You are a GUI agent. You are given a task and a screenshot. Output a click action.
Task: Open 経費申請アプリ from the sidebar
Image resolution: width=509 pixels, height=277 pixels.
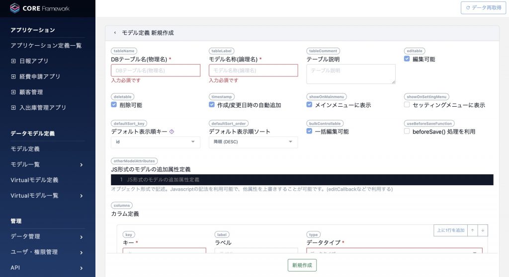(x=40, y=76)
